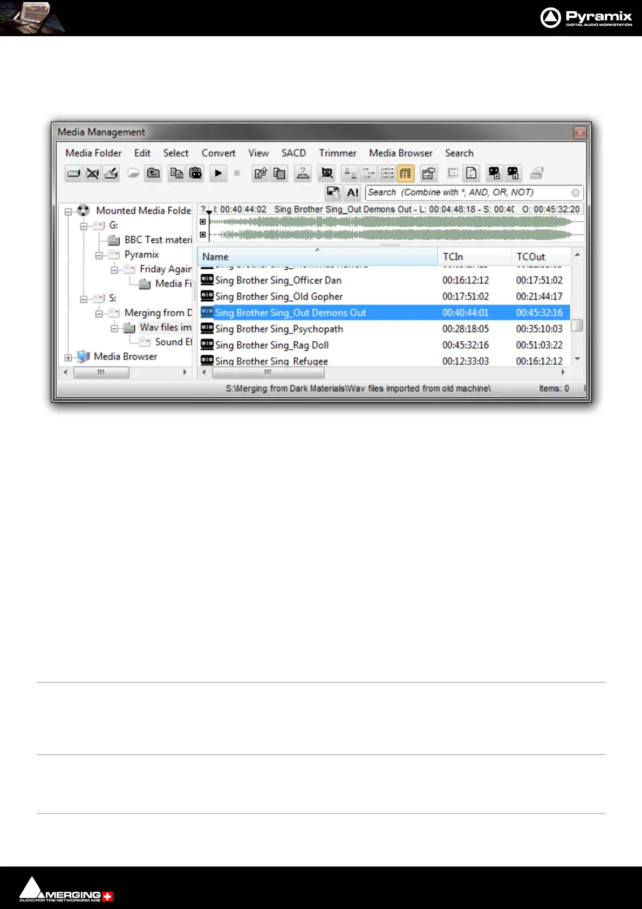Expand the Media Browser tree node
The width and height of the screenshot is (642, 909).
(68, 357)
